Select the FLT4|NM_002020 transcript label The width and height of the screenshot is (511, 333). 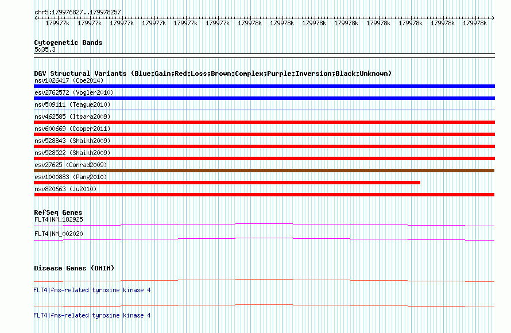point(59,234)
